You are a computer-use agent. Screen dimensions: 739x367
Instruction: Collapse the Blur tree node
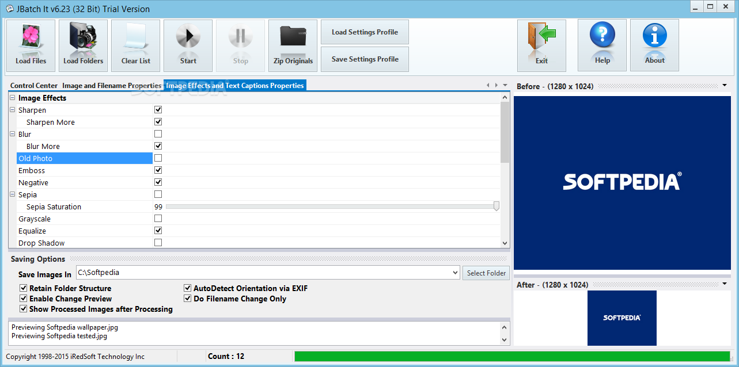tap(13, 134)
